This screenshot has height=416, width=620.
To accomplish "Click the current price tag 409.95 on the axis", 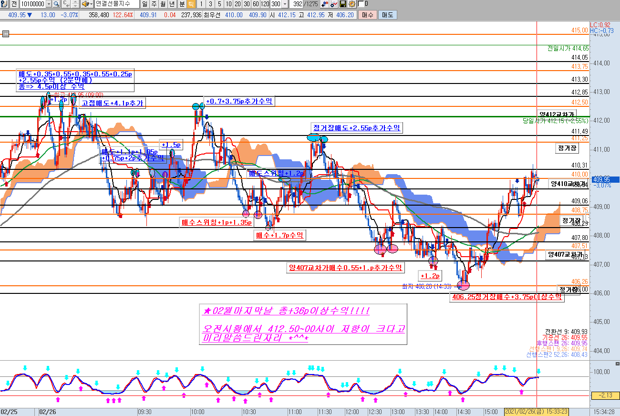I will (x=605, y=179).
